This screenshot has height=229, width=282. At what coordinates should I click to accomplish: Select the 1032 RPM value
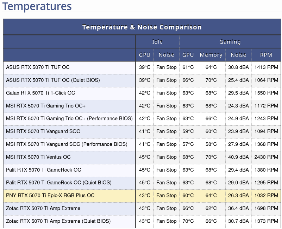click(x=266, y=195)
